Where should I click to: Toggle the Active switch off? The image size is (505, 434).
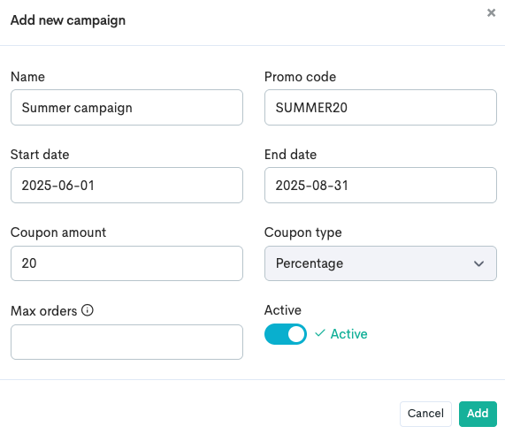click(286, 334)
